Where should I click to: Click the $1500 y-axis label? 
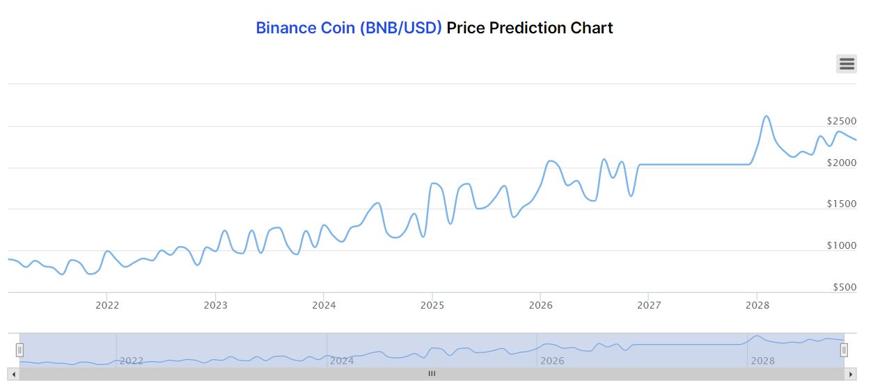(x=842, y=204)
